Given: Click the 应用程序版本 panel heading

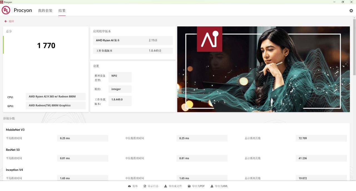Looking at the screenshot, I should (x=102, y=31).
